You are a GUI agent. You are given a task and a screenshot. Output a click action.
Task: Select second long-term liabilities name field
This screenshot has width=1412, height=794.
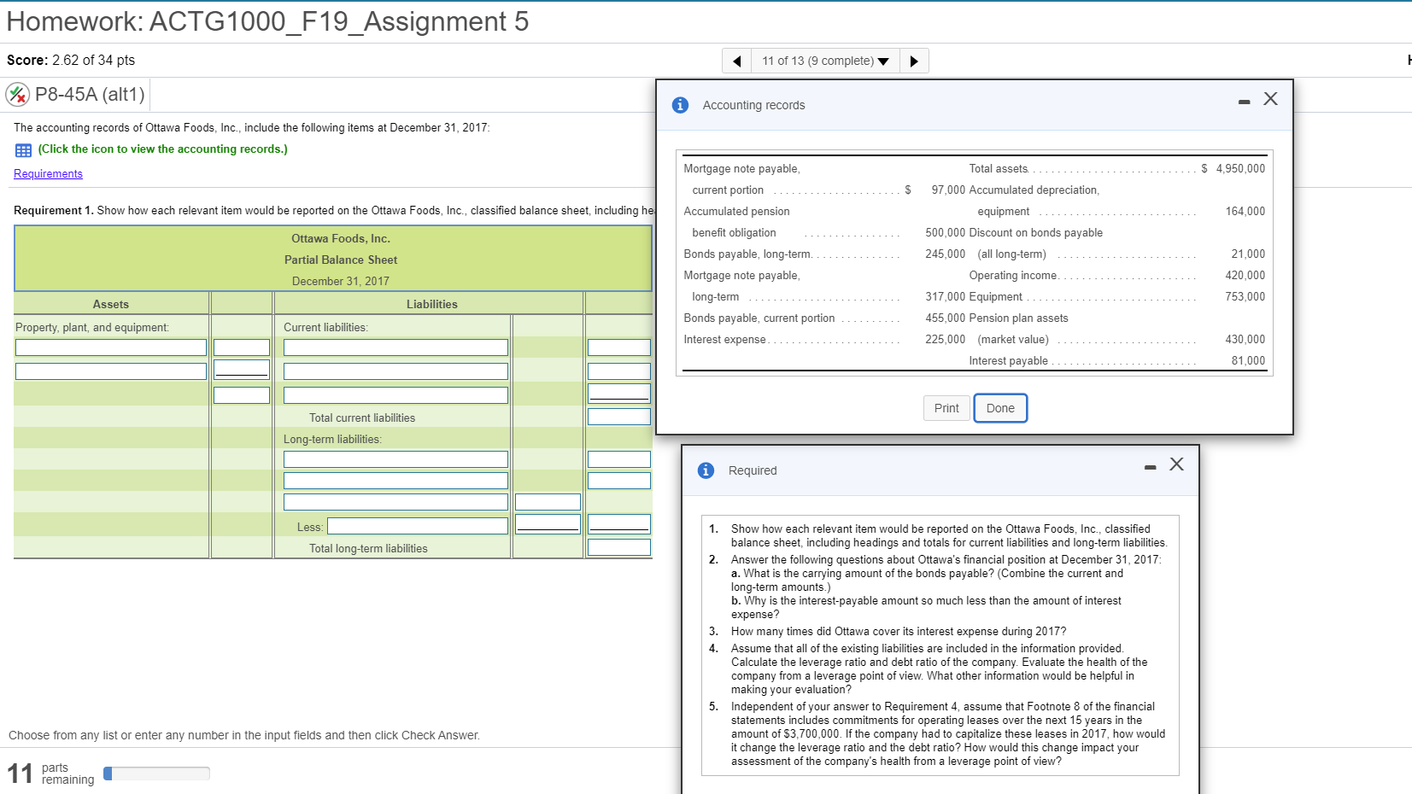pos(395,481)
